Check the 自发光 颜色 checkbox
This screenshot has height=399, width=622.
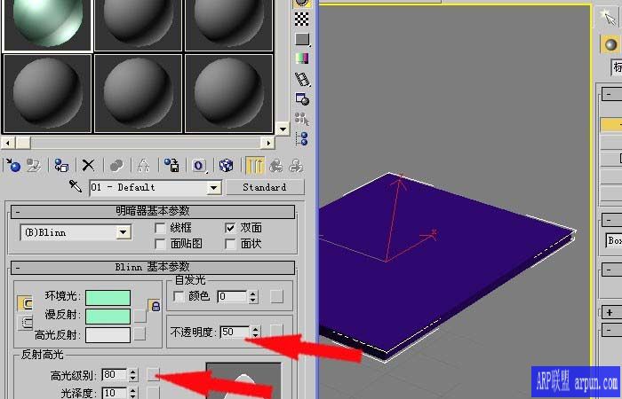coord(179,296)
